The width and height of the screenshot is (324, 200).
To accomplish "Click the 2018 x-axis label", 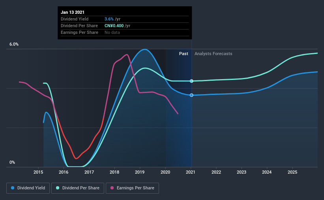I will click(x=114, y=172).
